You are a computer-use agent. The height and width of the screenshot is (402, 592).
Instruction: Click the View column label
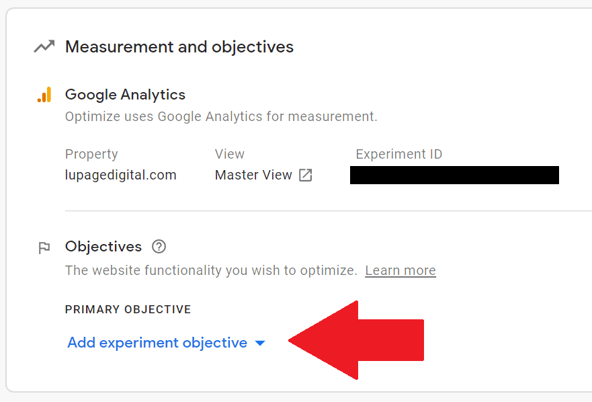[230, 154]
